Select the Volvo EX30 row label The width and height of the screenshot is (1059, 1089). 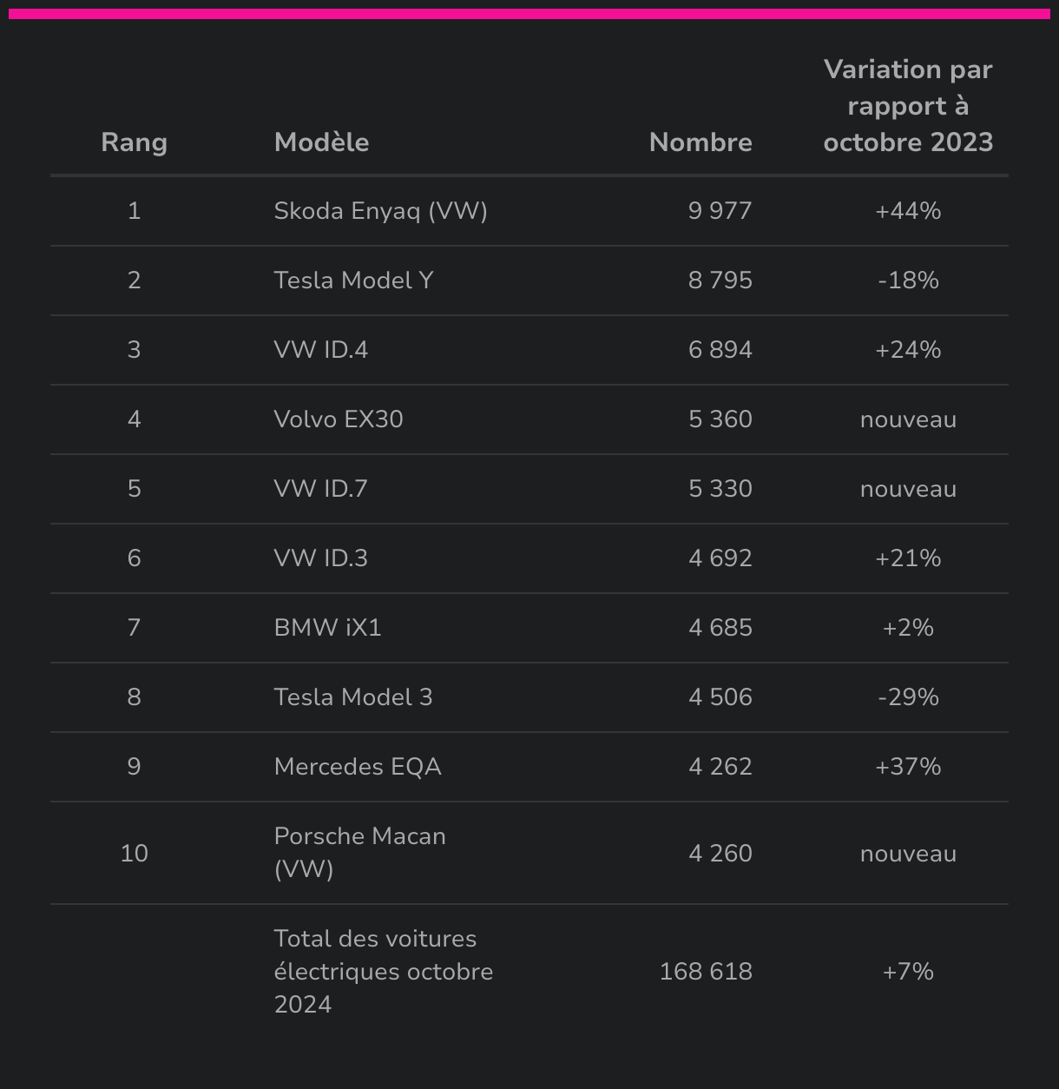(339, 419)
